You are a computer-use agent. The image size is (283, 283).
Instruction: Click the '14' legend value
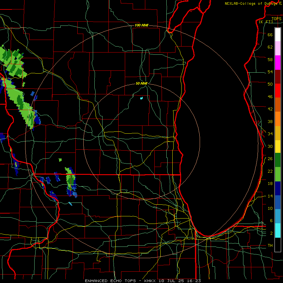[270, 196]
